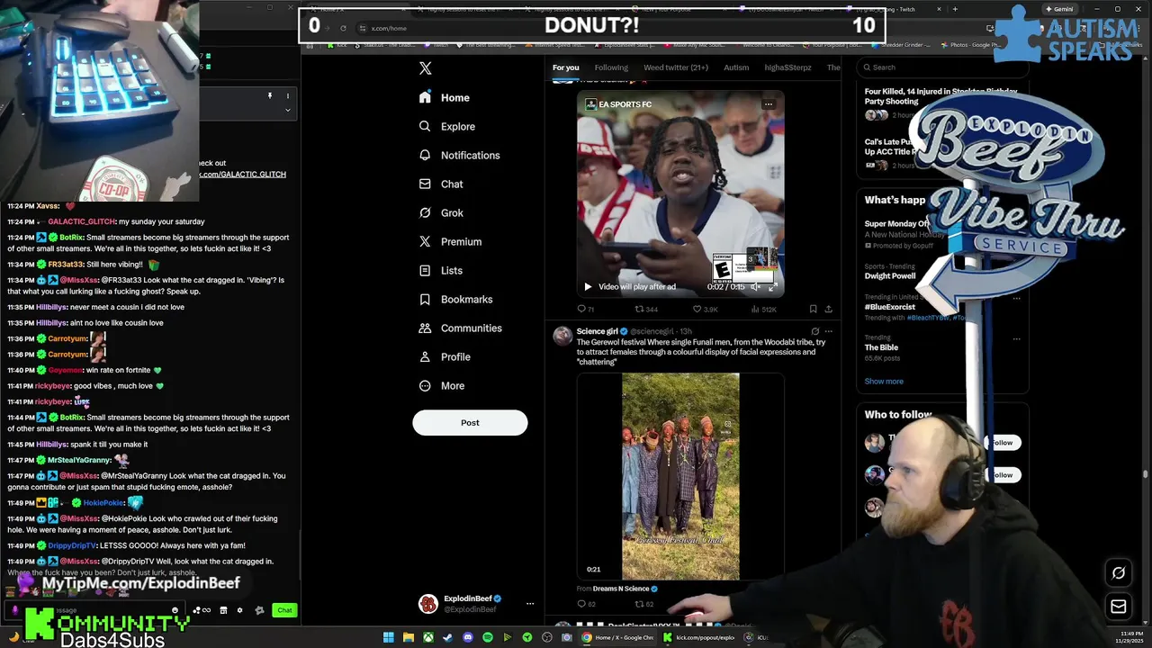Reload the Chrome page
This screenshot has width=1152, height=648.
tap(343, 28)
